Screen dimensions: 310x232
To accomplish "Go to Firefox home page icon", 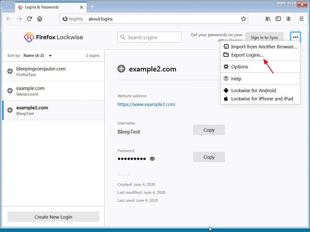I will click(40, 19).
